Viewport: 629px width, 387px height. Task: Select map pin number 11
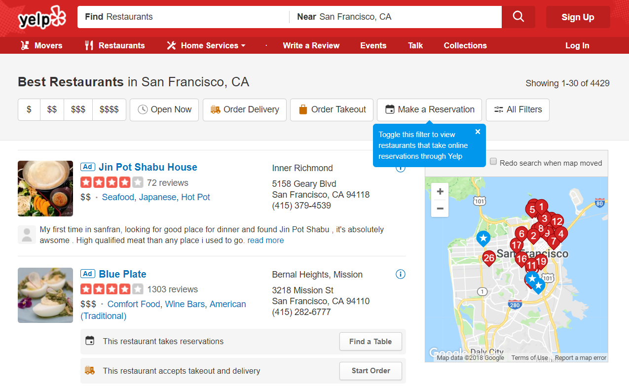pyautogui.click(x=531, y=266)
